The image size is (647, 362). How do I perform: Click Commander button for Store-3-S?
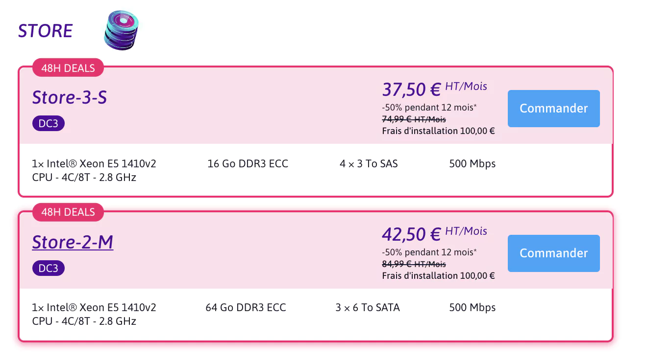click(553, 109)
